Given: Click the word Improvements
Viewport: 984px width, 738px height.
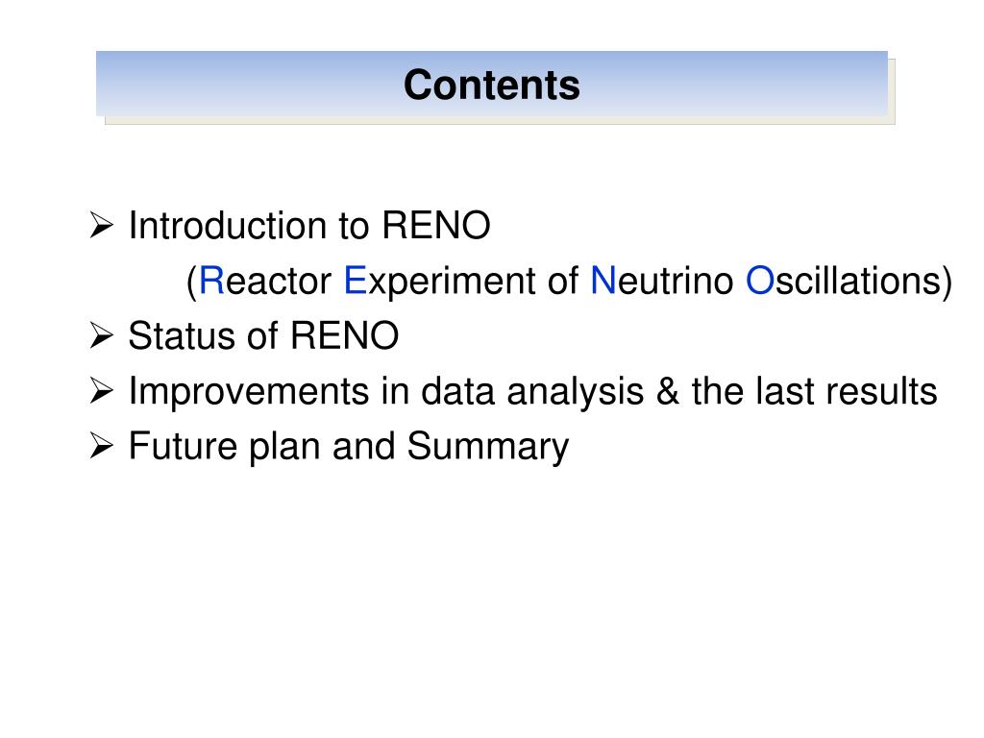Looking at the screenshot, I should (x=249, y=392).
